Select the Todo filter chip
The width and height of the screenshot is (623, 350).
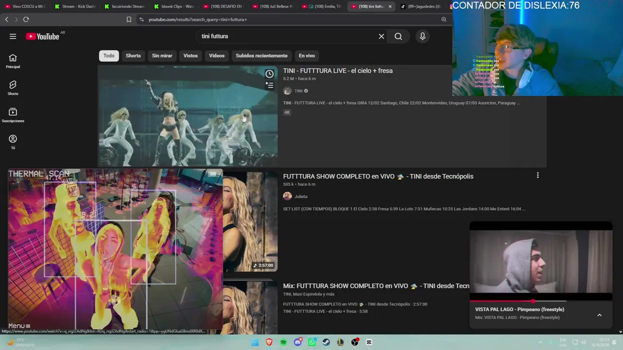[x=109, y=55]
